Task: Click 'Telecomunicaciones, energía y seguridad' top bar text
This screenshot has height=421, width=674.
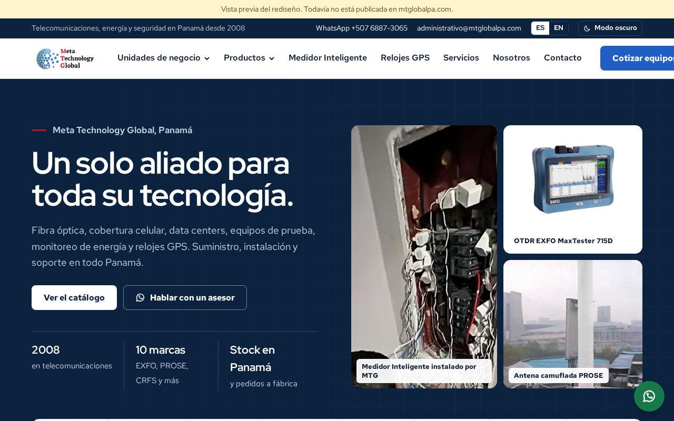Action: tap(138, 28)
